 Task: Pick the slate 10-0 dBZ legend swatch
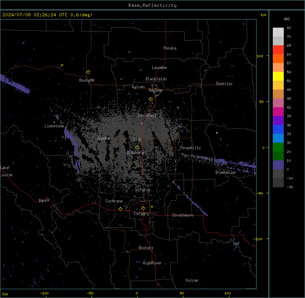(x=278, y=165)
